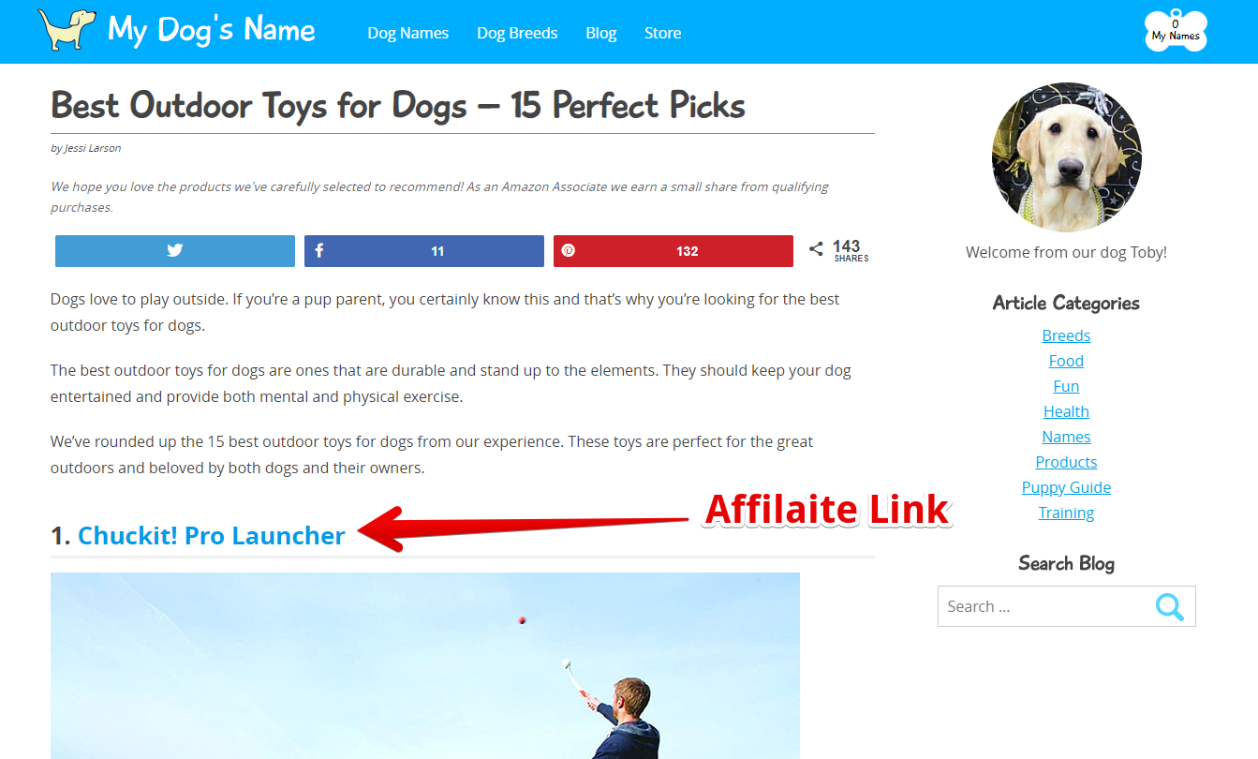Click the Search blog input field
This screenshot has height=759, width=1258.
(1044, 606)
